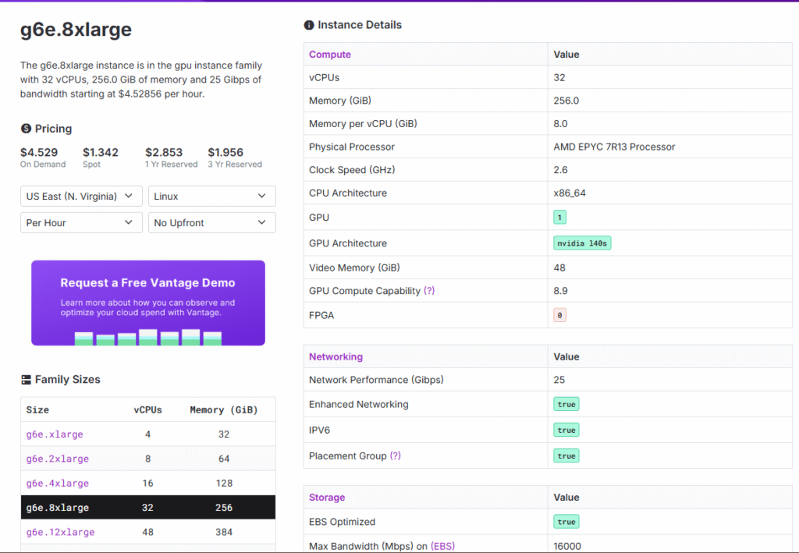Click the Max Bandwidth value 16000

click(x=567, y=546)
